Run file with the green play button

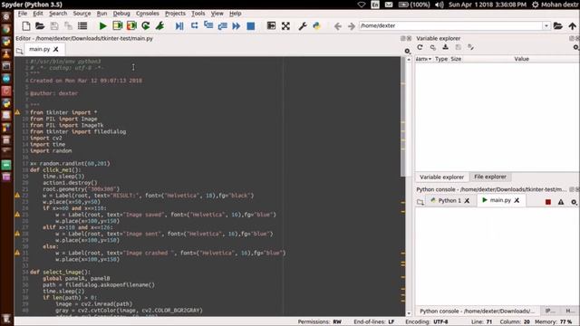102,26
